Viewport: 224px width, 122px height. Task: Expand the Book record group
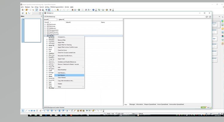click(47, 49)
